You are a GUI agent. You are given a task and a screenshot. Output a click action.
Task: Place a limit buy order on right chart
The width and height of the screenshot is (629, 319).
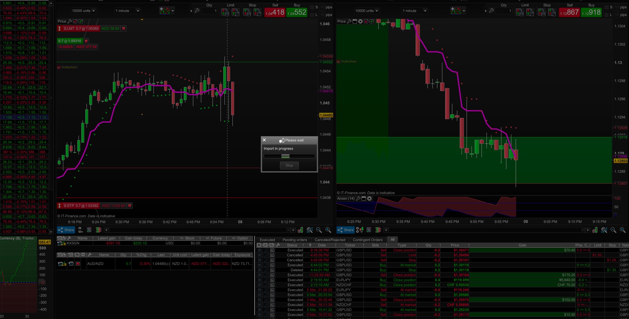click(530, 13)
